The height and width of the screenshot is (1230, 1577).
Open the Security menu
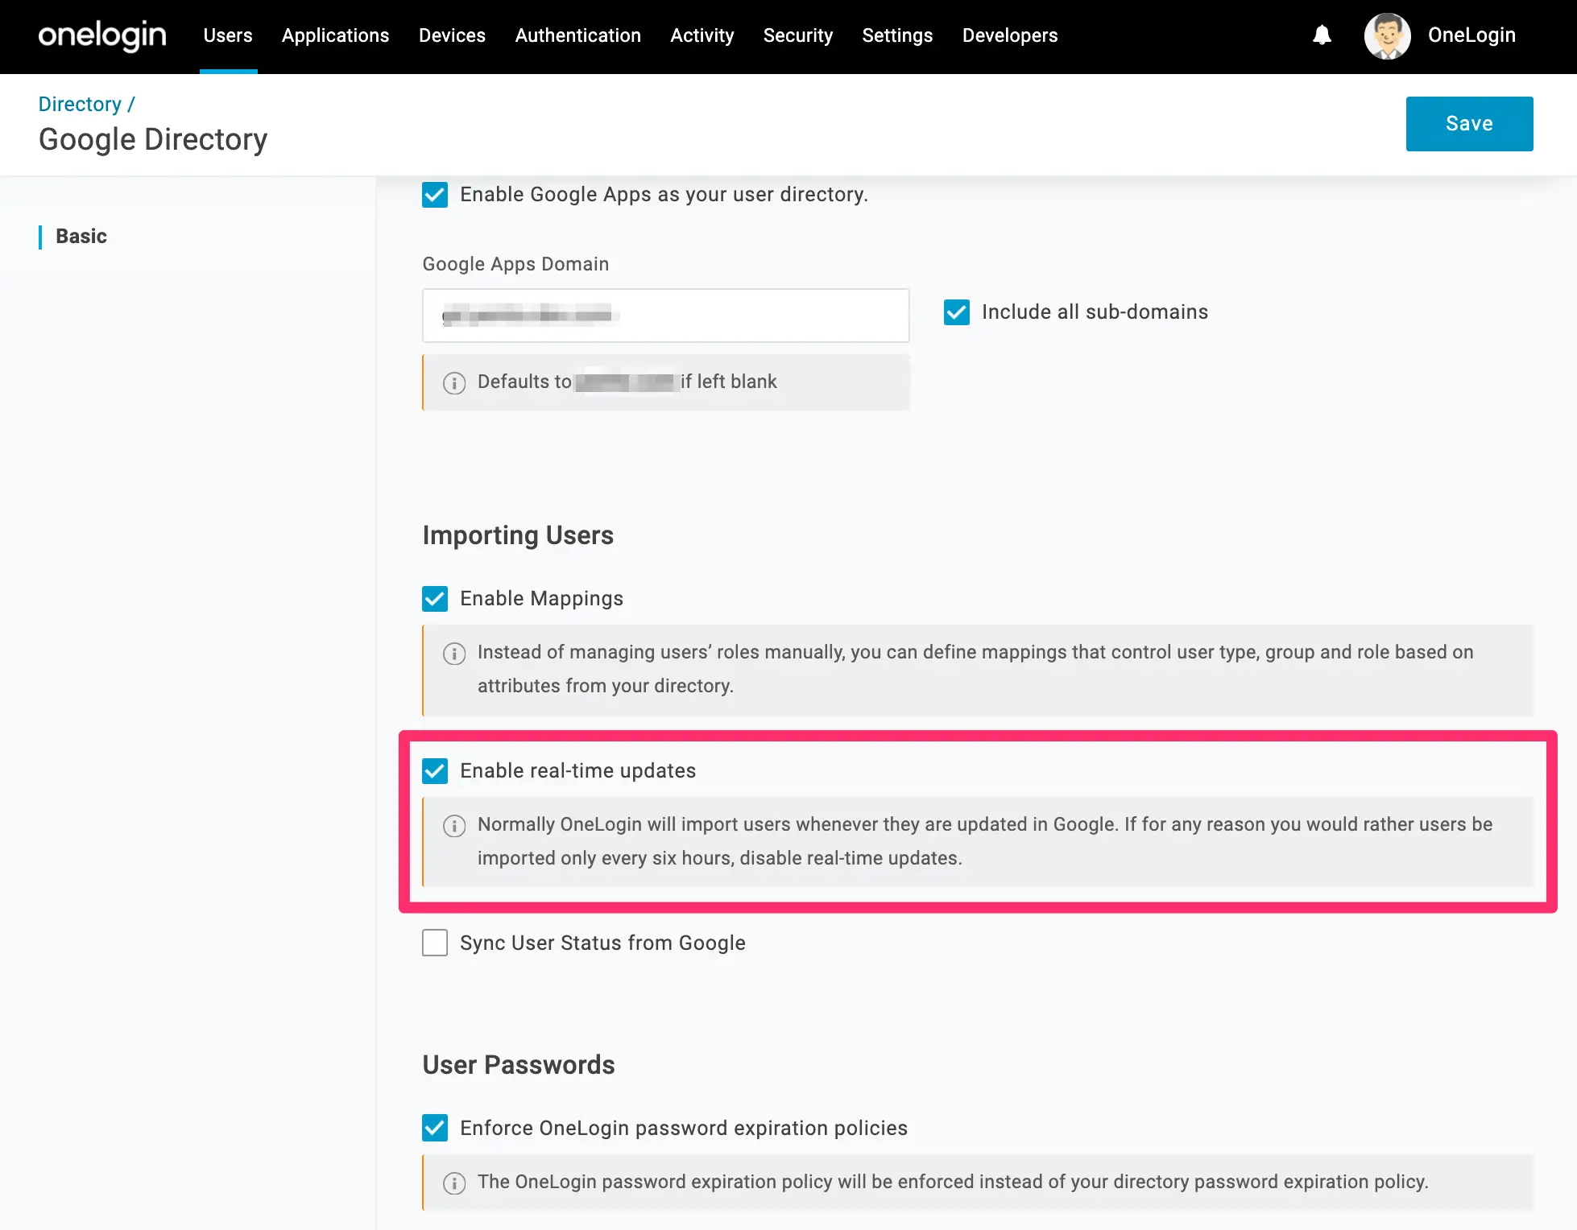(797, 35)
